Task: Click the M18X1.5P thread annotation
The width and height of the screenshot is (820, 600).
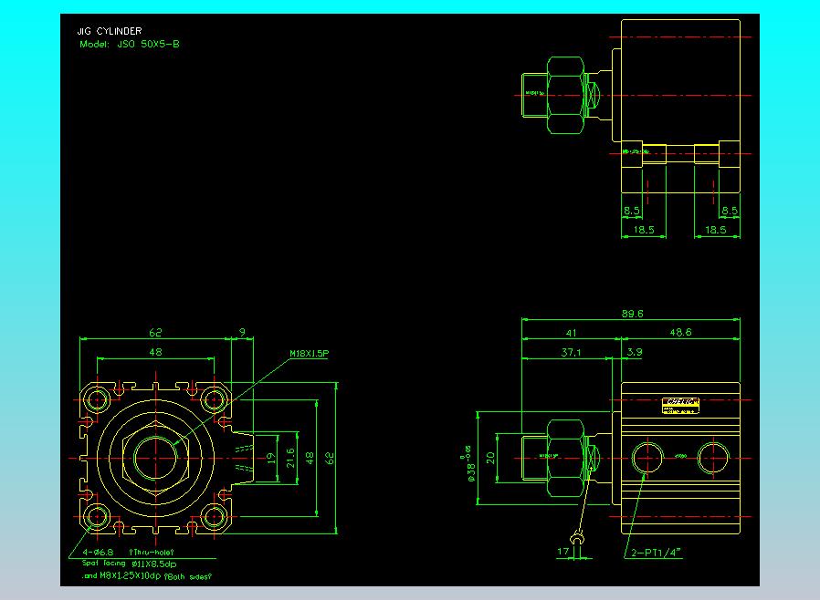Action: [309, 354]
